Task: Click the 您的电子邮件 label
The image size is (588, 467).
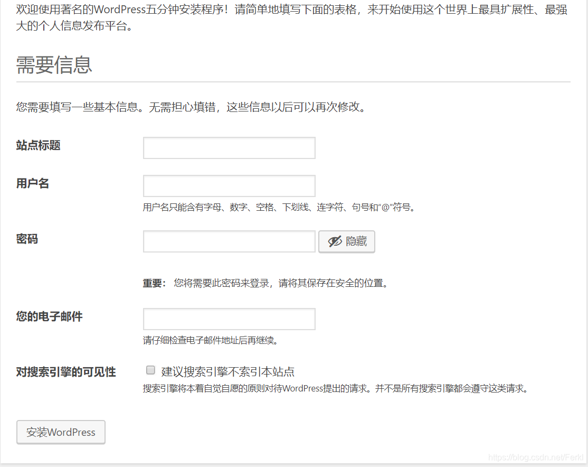Action: 49,316
